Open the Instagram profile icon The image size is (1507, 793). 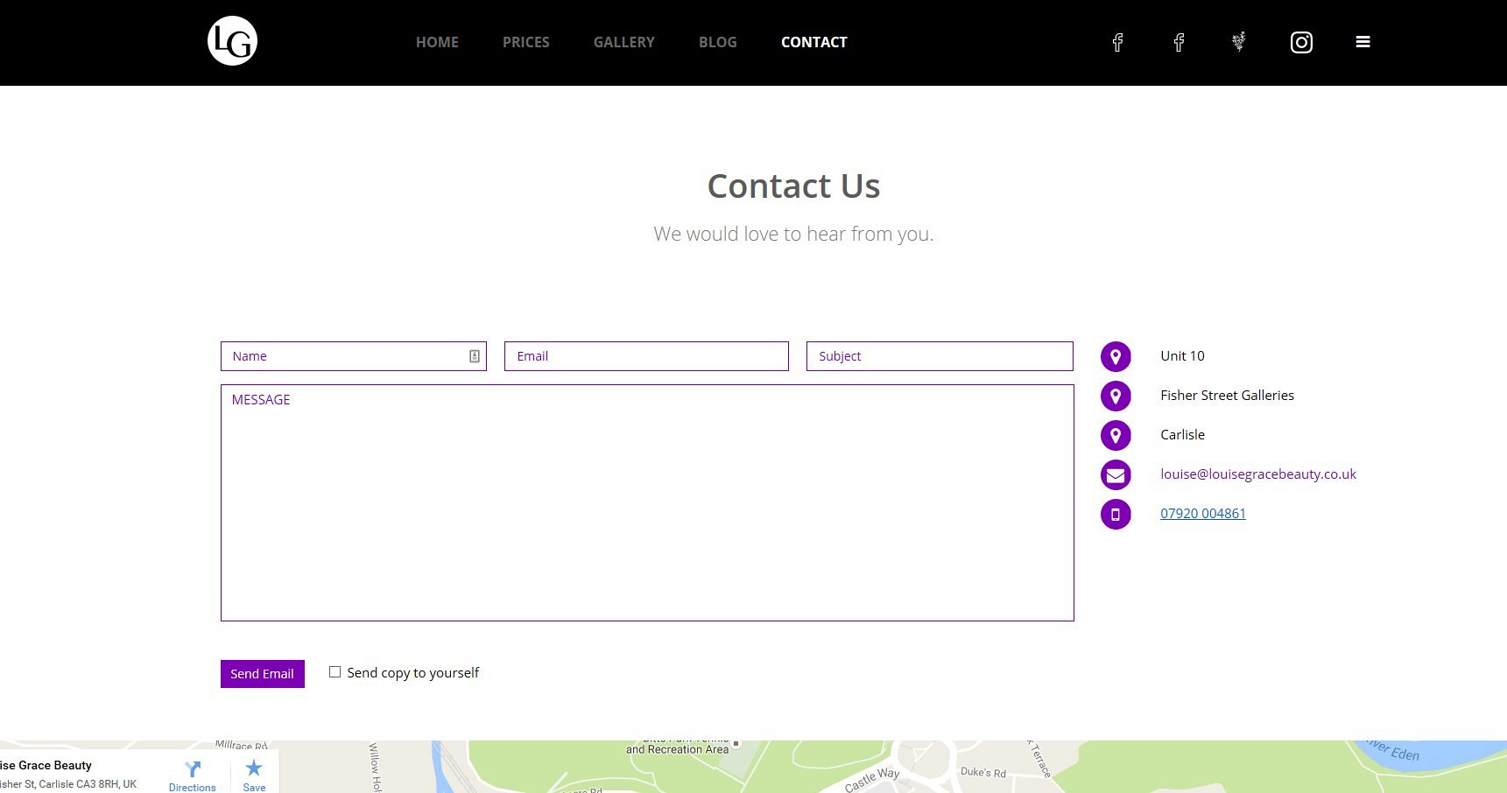pos(1301,42)
